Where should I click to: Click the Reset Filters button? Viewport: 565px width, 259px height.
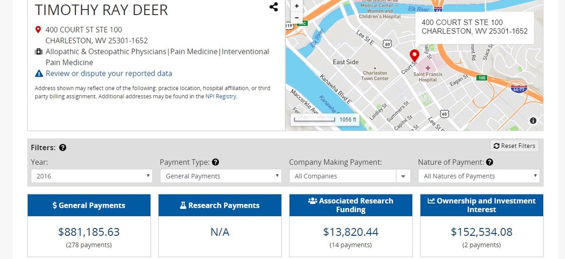coord(514,146)
